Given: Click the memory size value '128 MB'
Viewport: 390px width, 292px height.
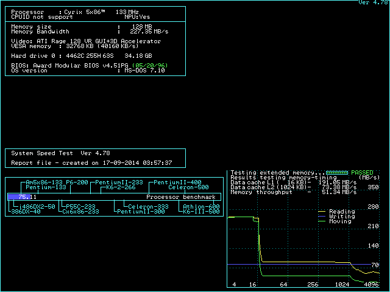Looking at the screenshot, I should (142, 26).
